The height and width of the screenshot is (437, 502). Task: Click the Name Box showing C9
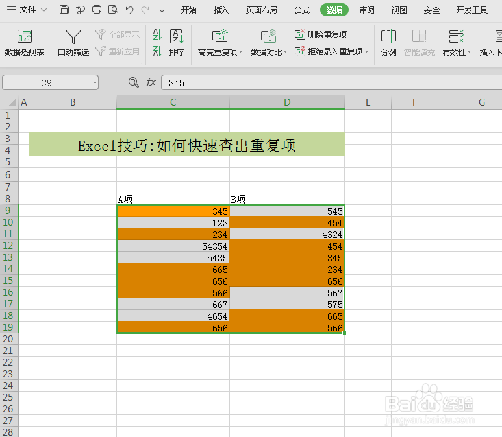click(46, 83)
